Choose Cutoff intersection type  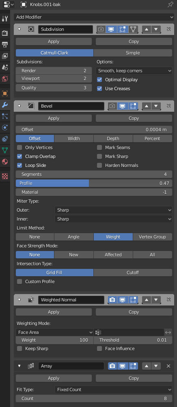click(x=133, y=273)
